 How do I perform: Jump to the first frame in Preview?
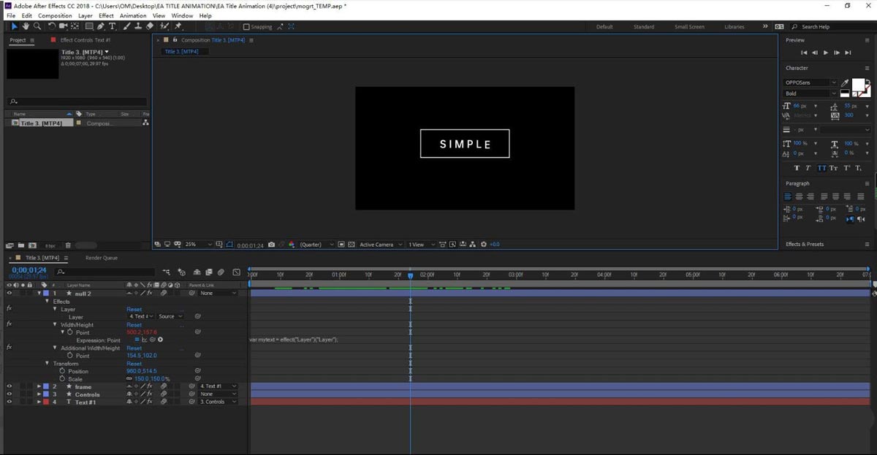click(x=804, y=53)
